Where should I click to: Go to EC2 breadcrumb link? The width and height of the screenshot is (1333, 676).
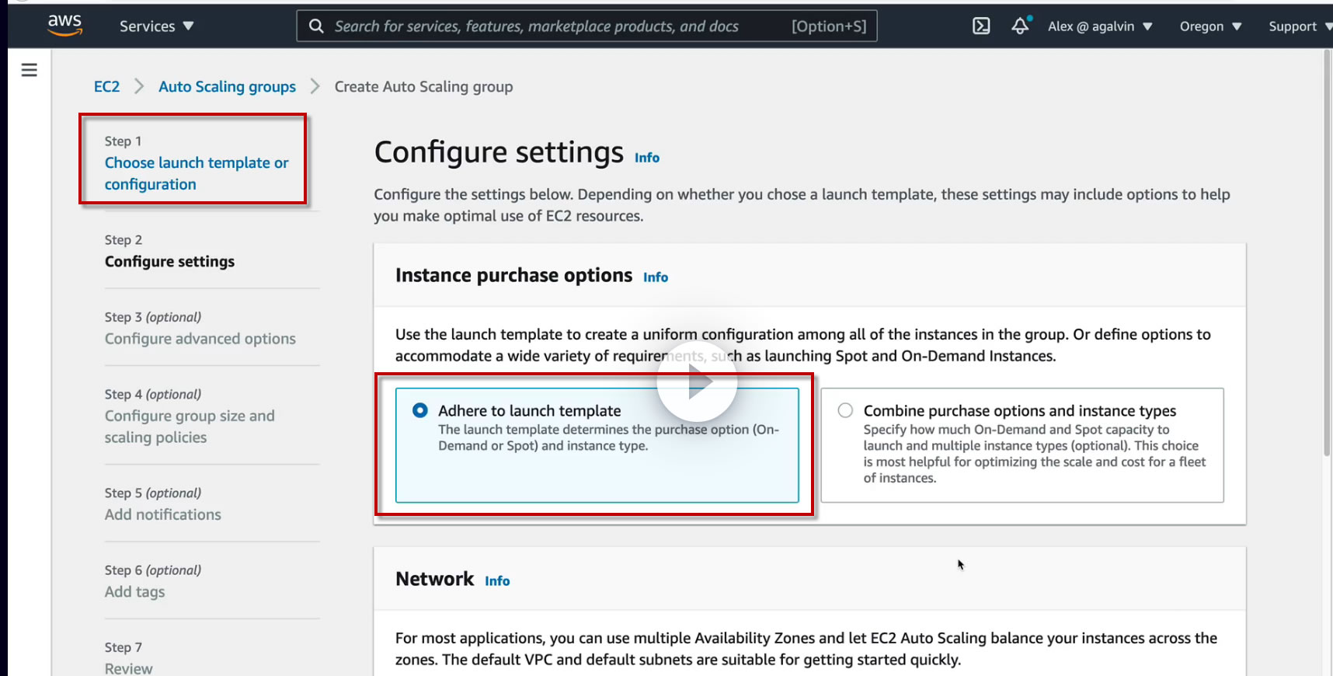[106, 87]
